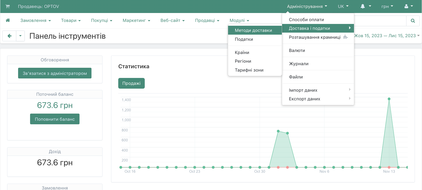Click the shopping cart icon
The height and width of the screenshot is (190, 422).
8,6
